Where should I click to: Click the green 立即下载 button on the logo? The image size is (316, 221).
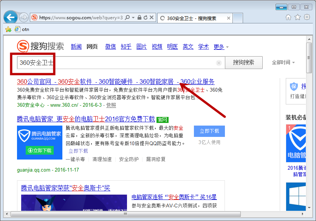(39, 150)
